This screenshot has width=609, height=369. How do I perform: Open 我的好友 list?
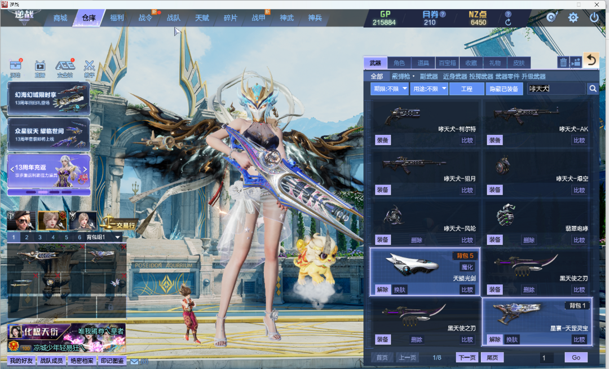point(21,361)
